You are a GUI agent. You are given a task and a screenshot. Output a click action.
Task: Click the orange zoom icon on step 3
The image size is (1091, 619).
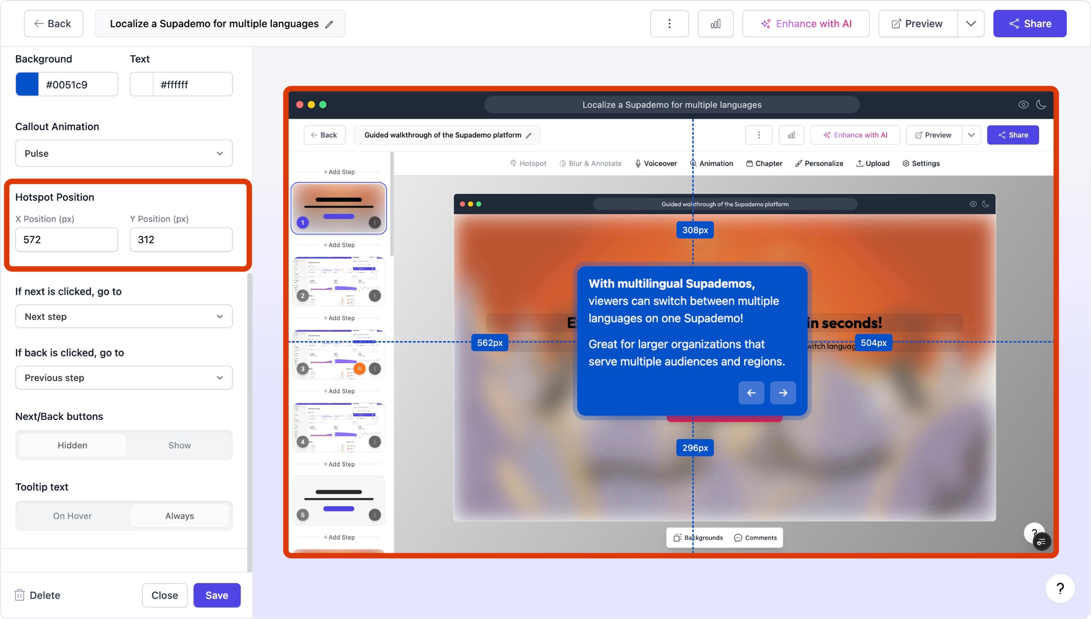tap(359, 369)
